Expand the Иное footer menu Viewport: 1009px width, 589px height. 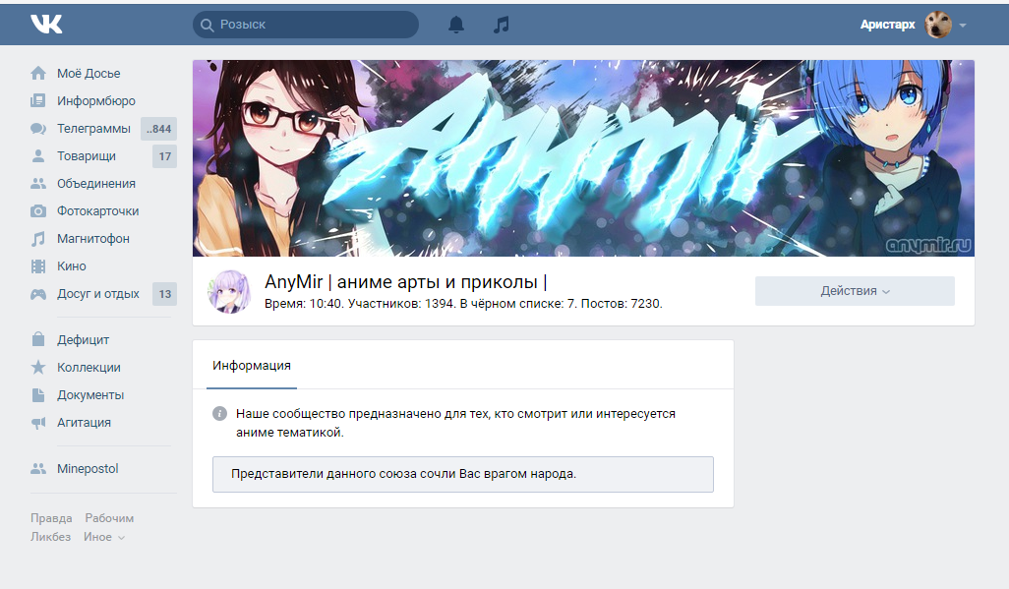click(103, 537)
